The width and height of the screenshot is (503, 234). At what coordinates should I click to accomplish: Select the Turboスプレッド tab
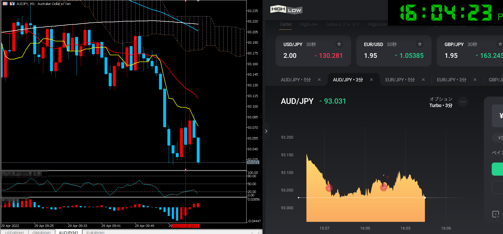point(342,24)
